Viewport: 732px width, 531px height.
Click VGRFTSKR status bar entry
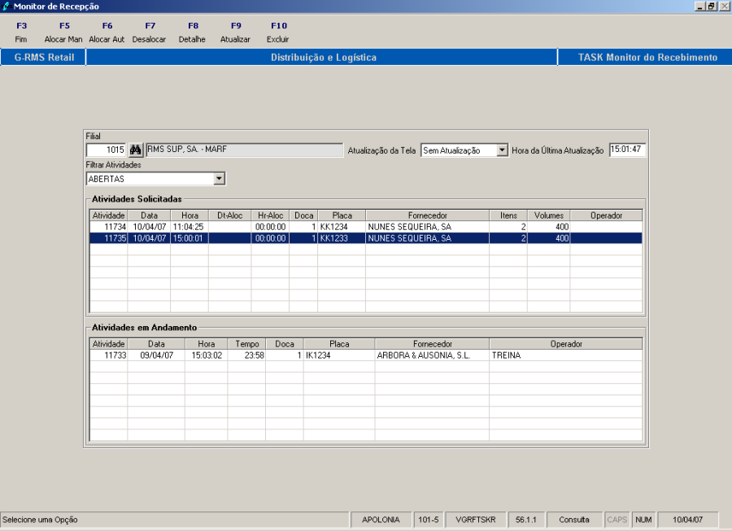[475, 520]
